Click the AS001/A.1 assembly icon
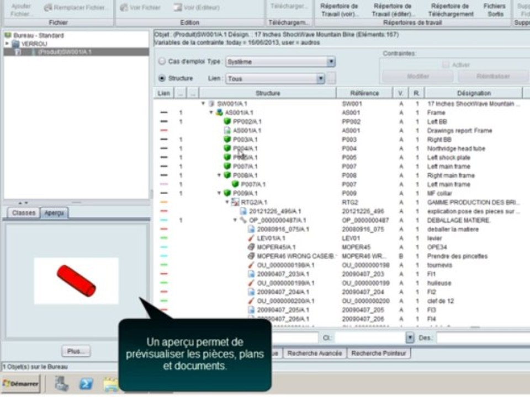Screen dimensions: 530x397 [219, 112]
